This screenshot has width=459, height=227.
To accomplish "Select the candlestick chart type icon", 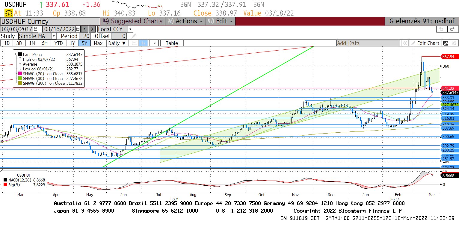I will coord(143,43).
